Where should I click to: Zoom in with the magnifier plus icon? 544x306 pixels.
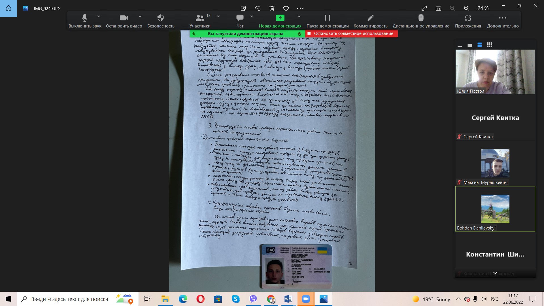466,8
